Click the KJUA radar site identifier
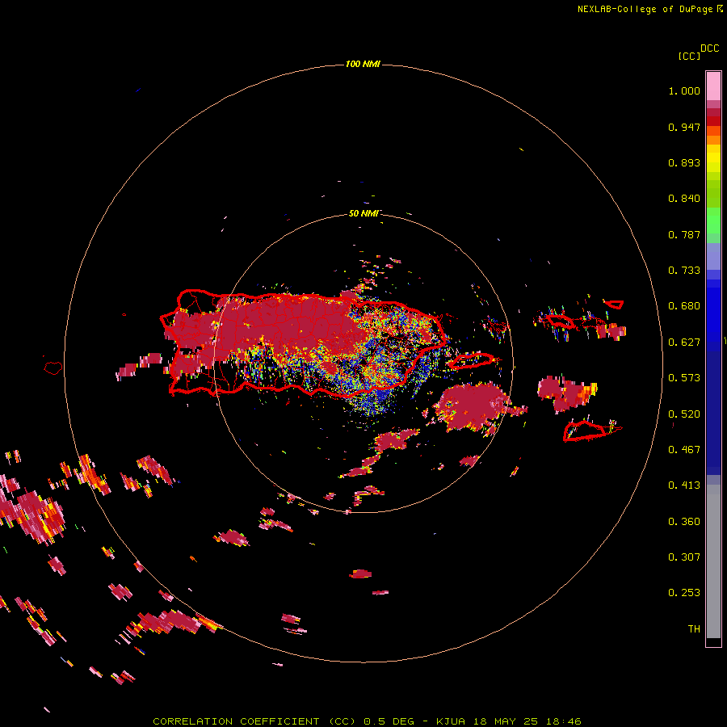The height and width of the screenshot is (727, 727). tap(450, 721)
